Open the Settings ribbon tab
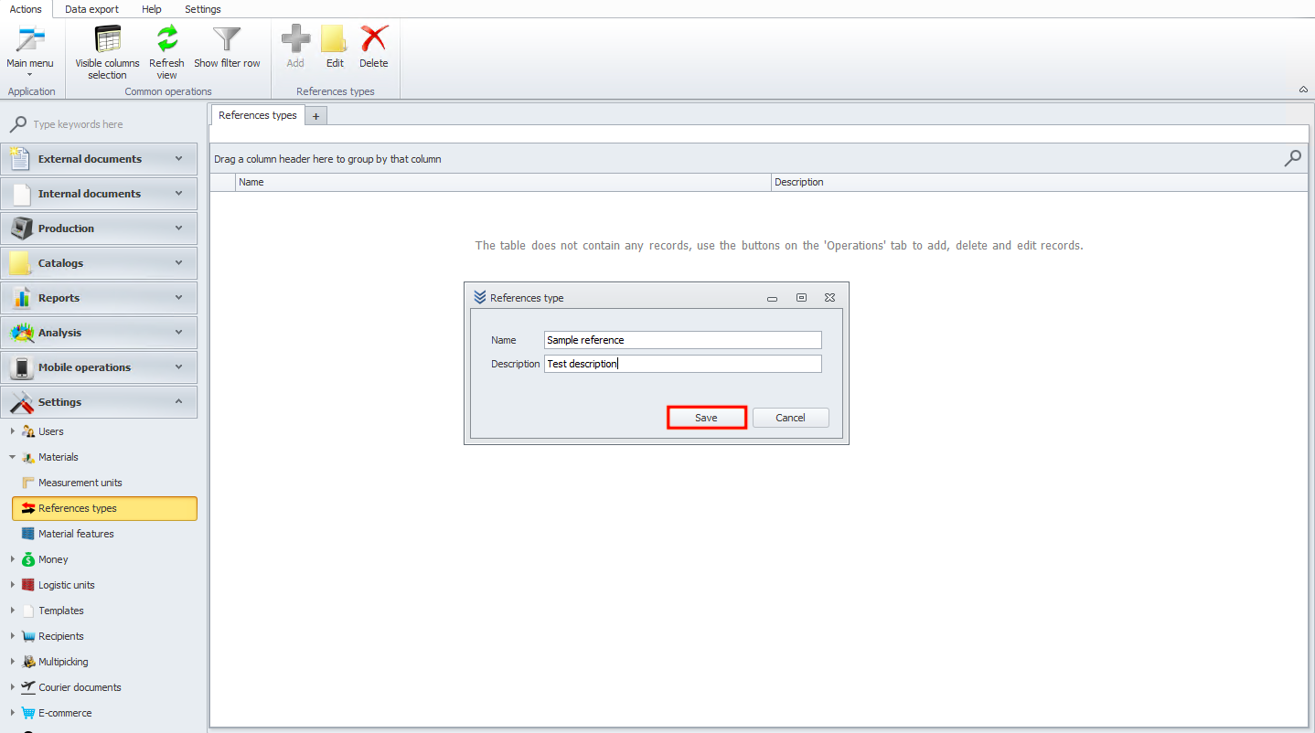The image size is (1315, 733). point(203,9)
